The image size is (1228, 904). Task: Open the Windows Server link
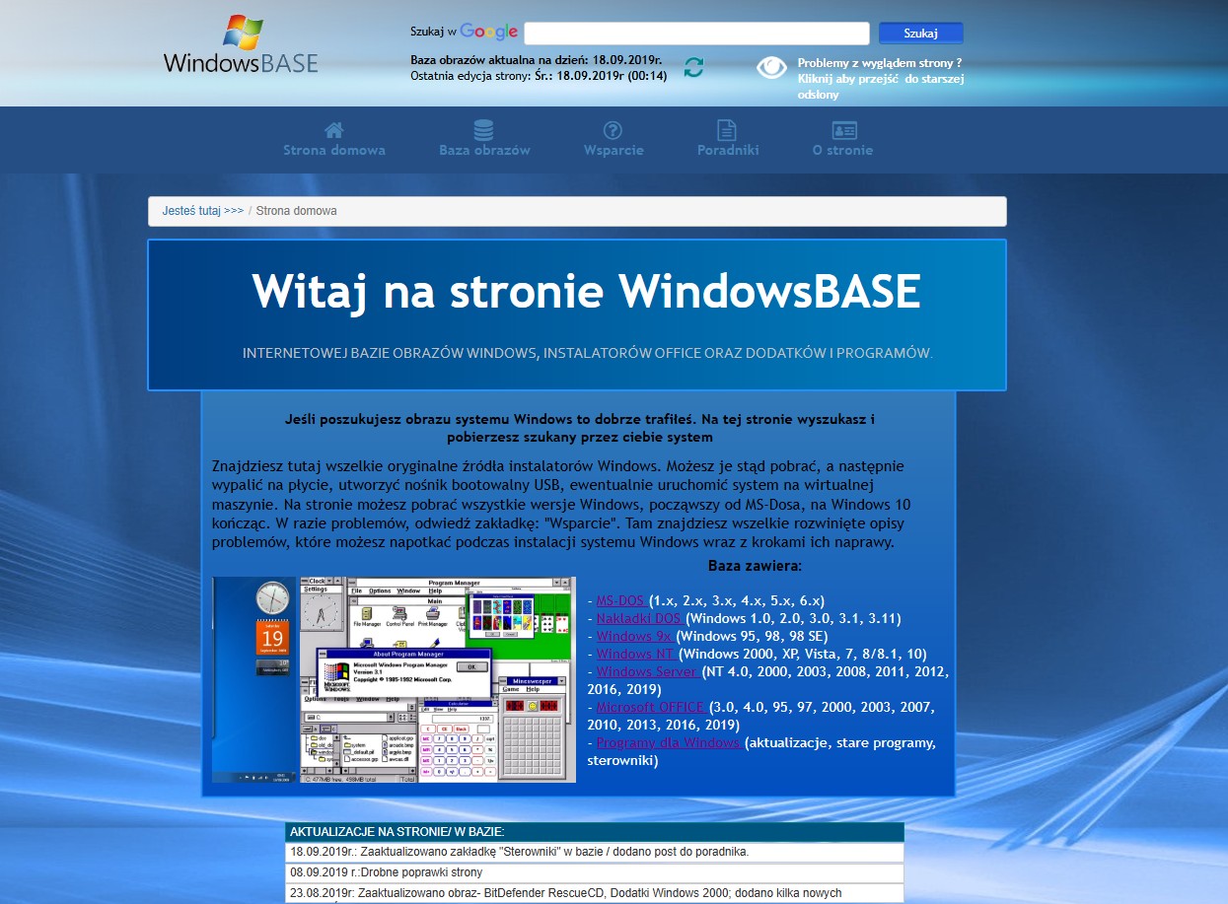647,671
